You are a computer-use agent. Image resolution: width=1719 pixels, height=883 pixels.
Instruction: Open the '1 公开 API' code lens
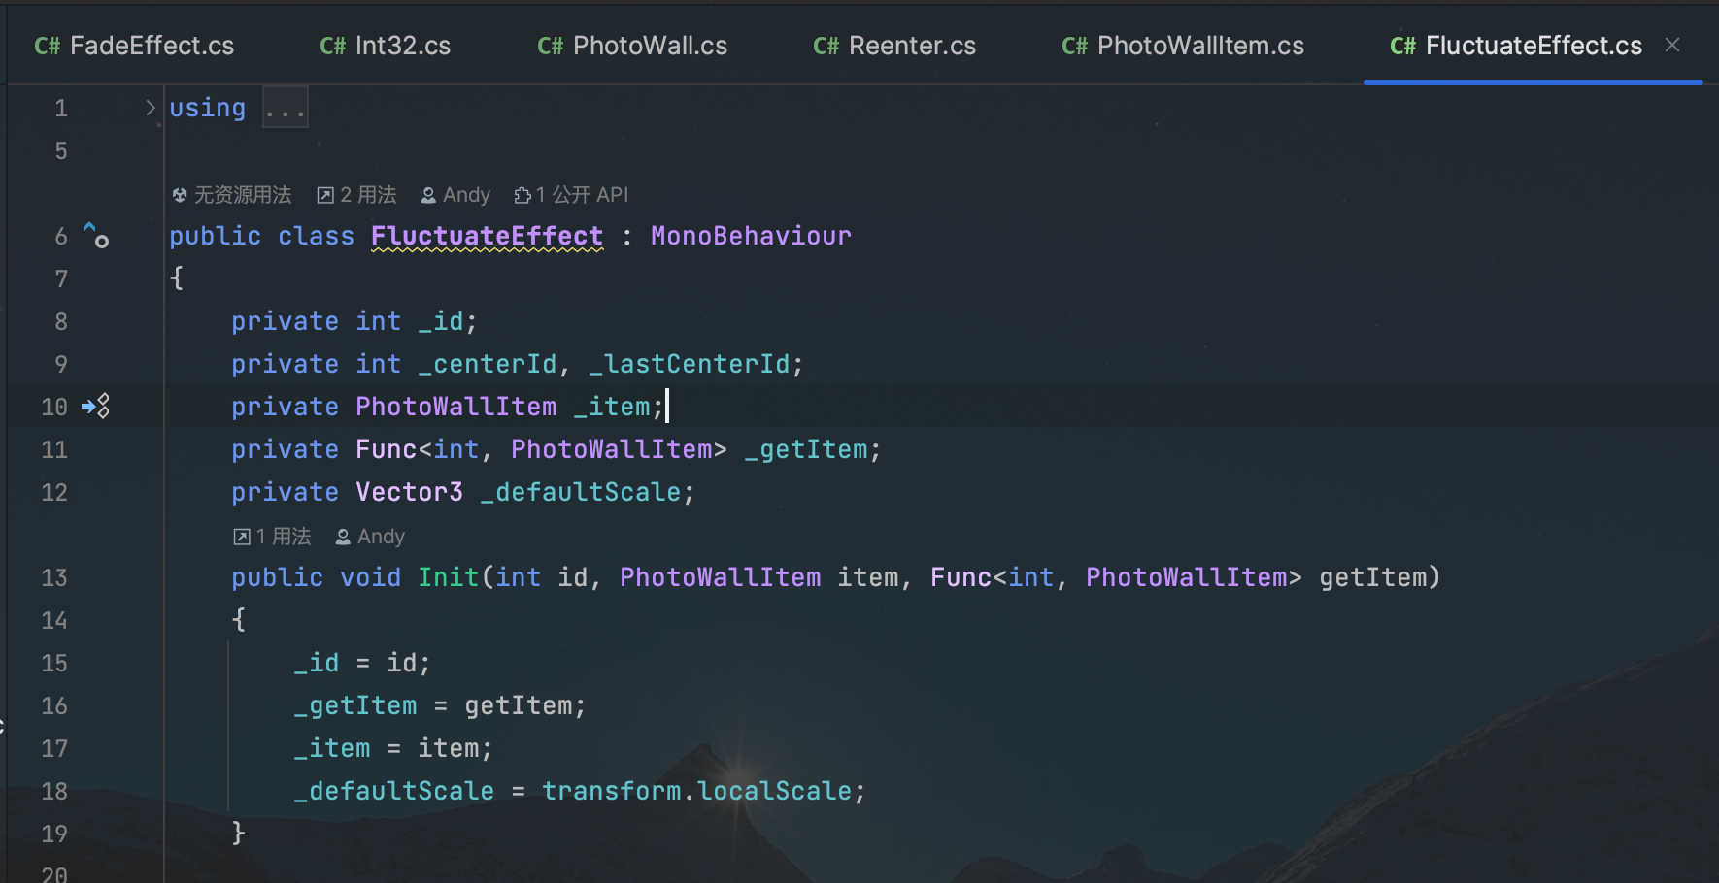coord(572,195)
